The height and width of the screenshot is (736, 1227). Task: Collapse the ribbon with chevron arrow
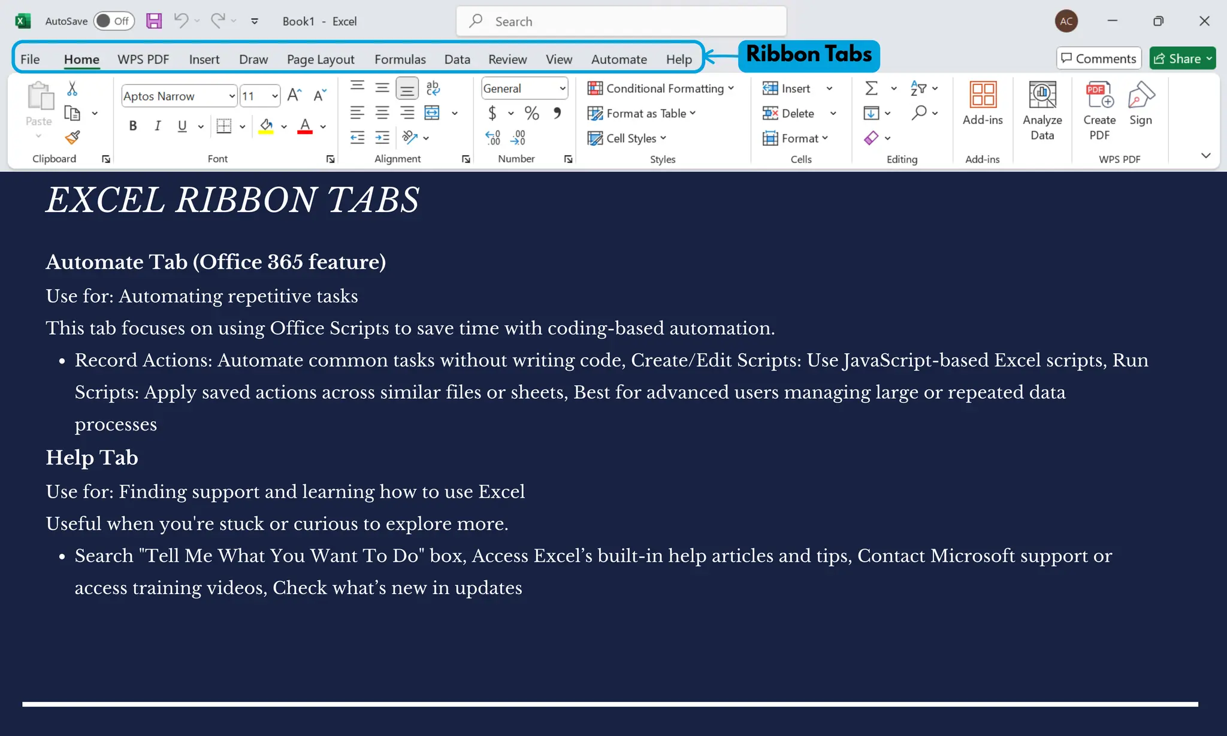(1206, 155)
